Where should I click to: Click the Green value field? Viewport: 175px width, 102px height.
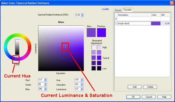point(41,84)
